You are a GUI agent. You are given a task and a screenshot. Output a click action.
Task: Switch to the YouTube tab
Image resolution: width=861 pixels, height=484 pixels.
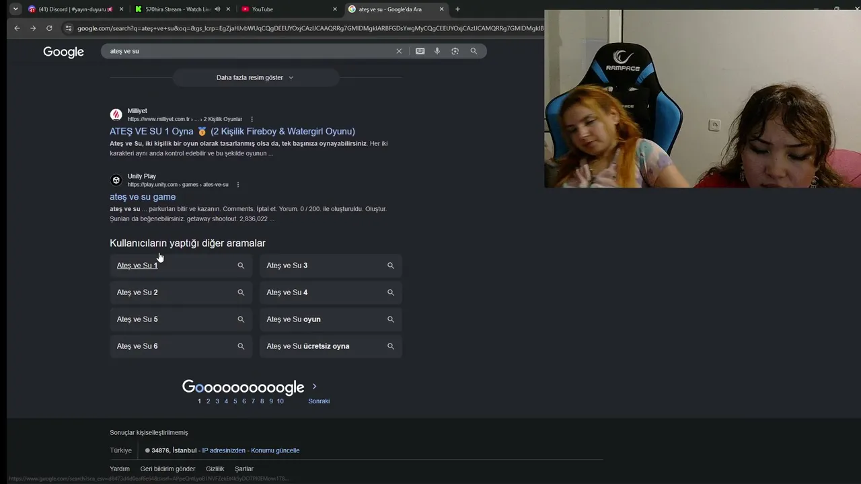click(x=289, y=9)
